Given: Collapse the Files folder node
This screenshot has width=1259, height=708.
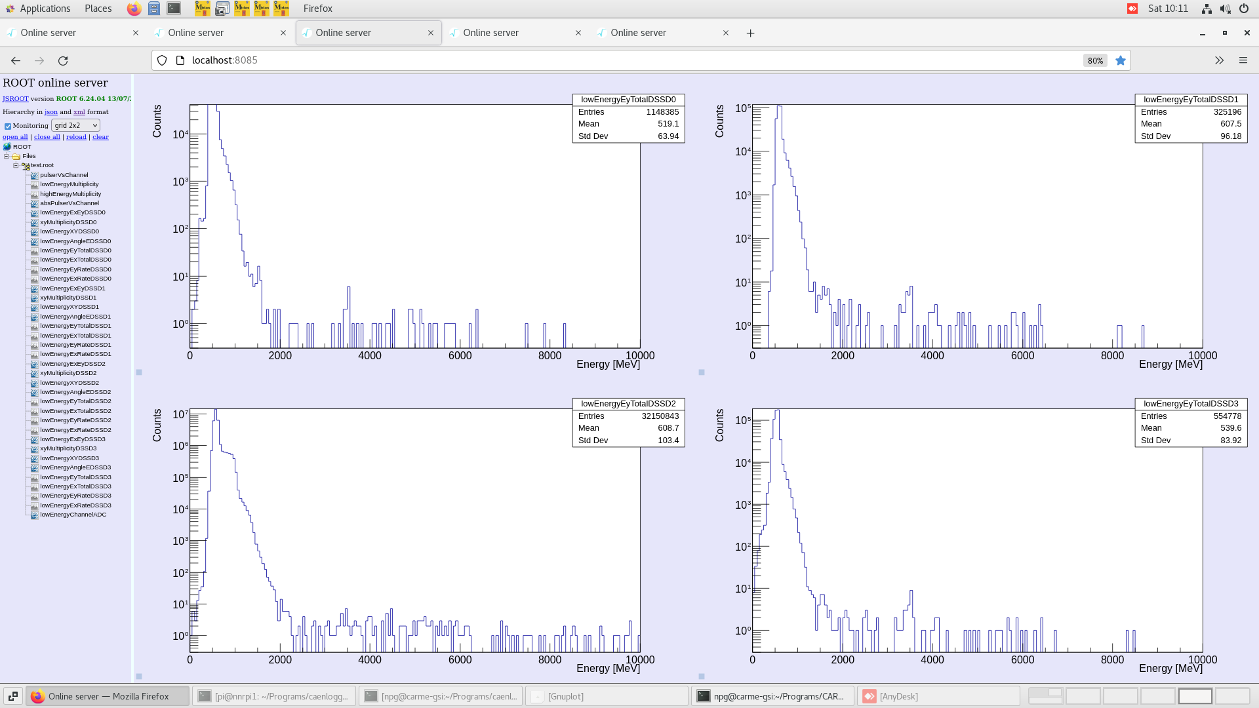Looking at the screenshot, I should (x=7, y=156).
